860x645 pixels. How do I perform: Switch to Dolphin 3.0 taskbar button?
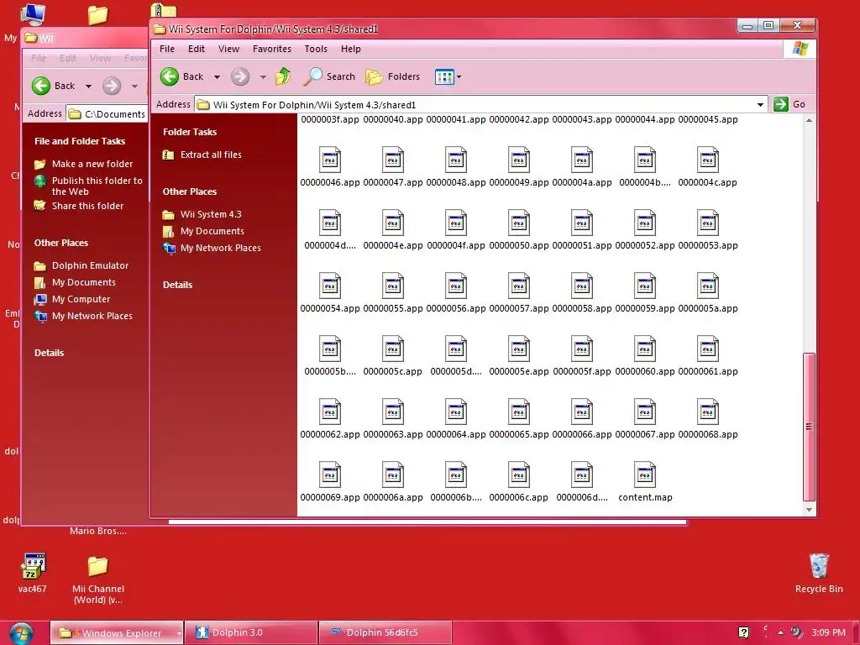tap(251, 633)
